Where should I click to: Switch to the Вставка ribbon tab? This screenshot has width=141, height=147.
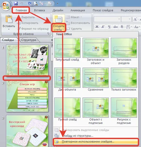pos(39,10)
